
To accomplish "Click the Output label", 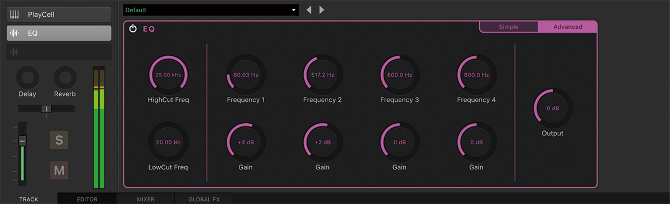I will [x=553, y=133].
